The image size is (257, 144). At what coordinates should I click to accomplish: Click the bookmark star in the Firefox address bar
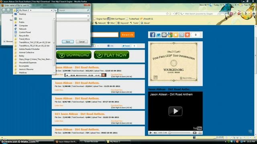167,14
